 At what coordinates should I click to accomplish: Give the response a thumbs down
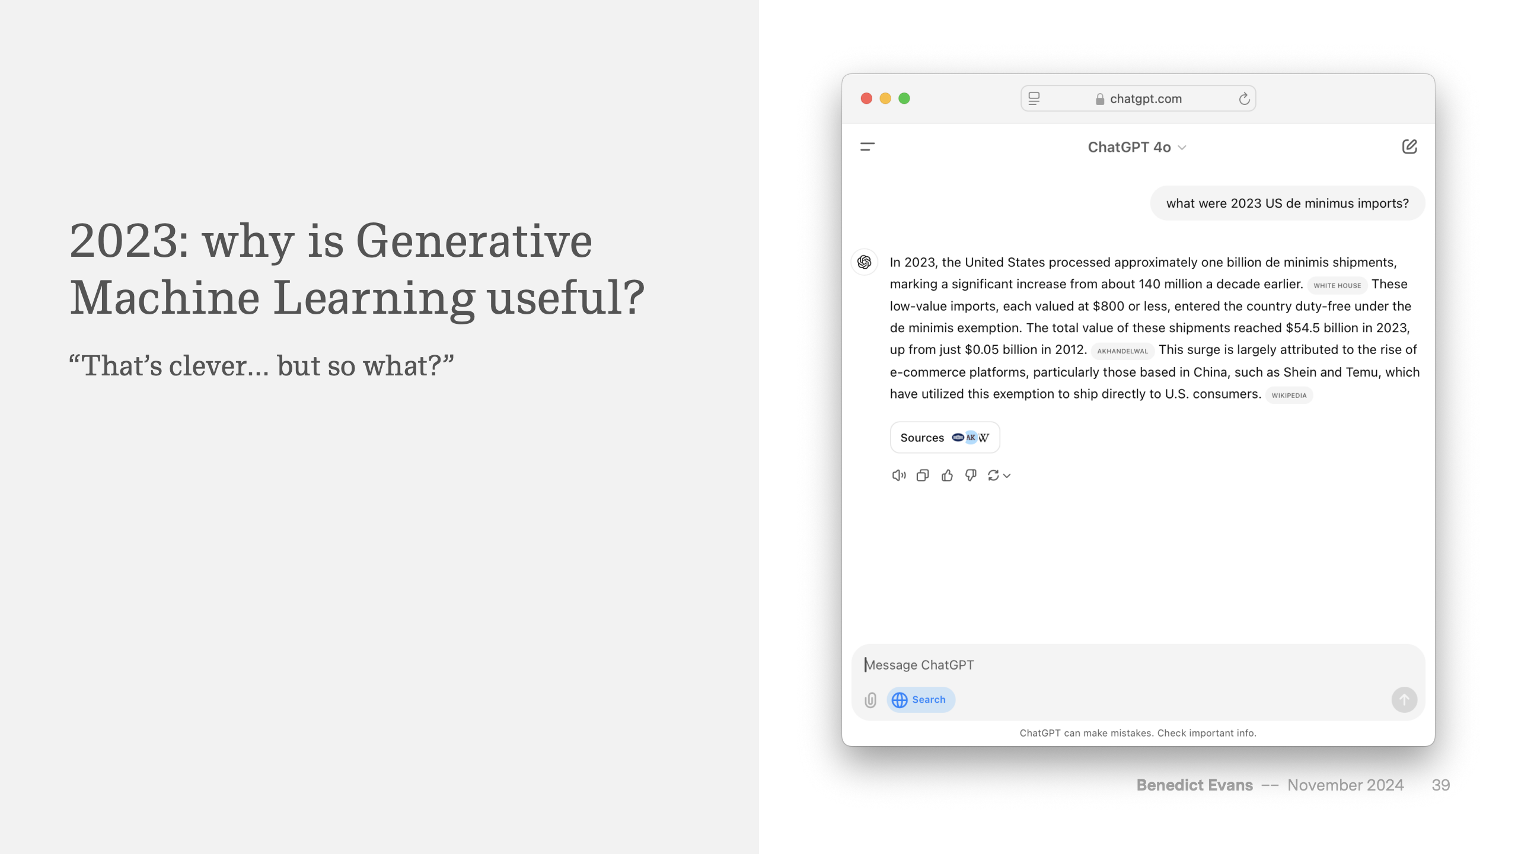click(x=970, y=475)
